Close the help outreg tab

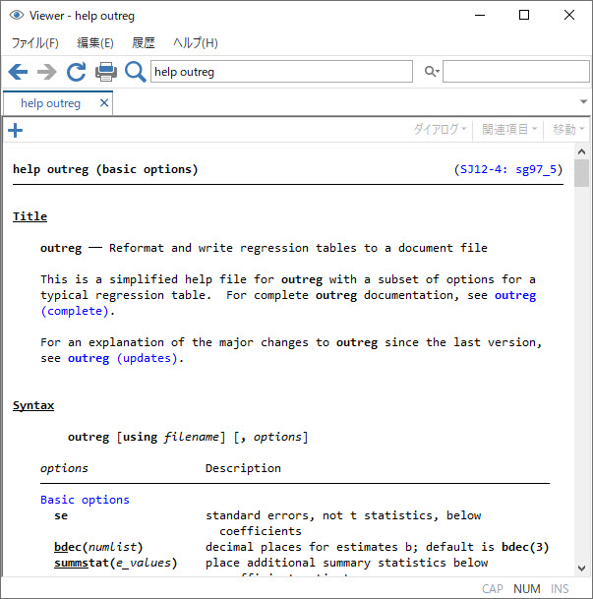tap(104, 102)
